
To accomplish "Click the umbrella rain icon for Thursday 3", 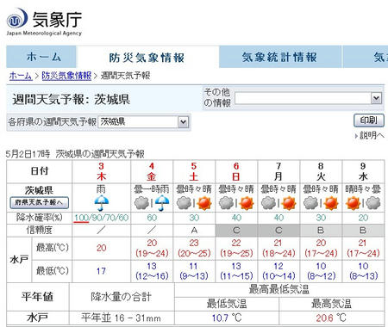I will pos(102,203).
